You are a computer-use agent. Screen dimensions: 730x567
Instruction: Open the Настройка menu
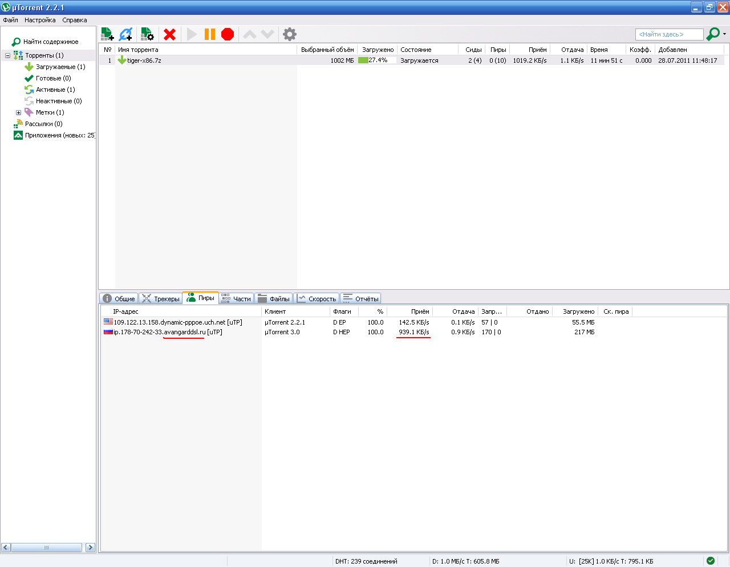click(40, 20)
